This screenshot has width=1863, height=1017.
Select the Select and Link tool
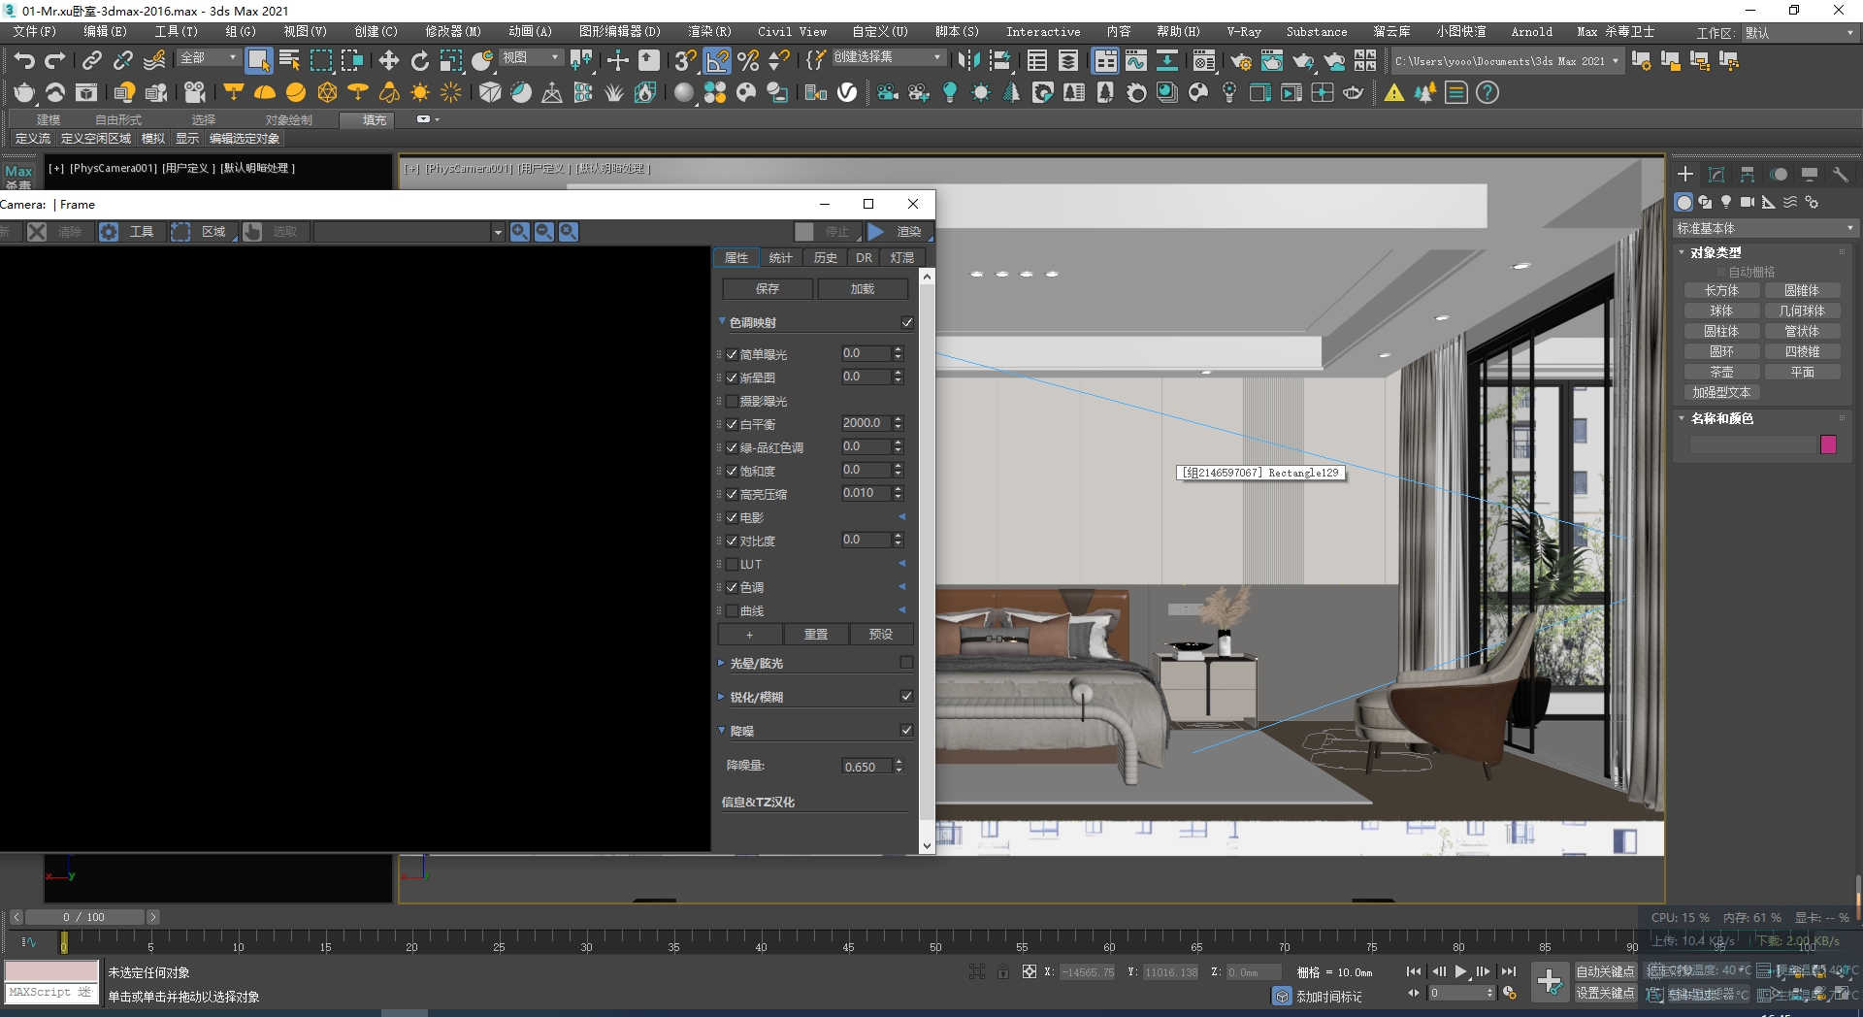tap(91, 61)
